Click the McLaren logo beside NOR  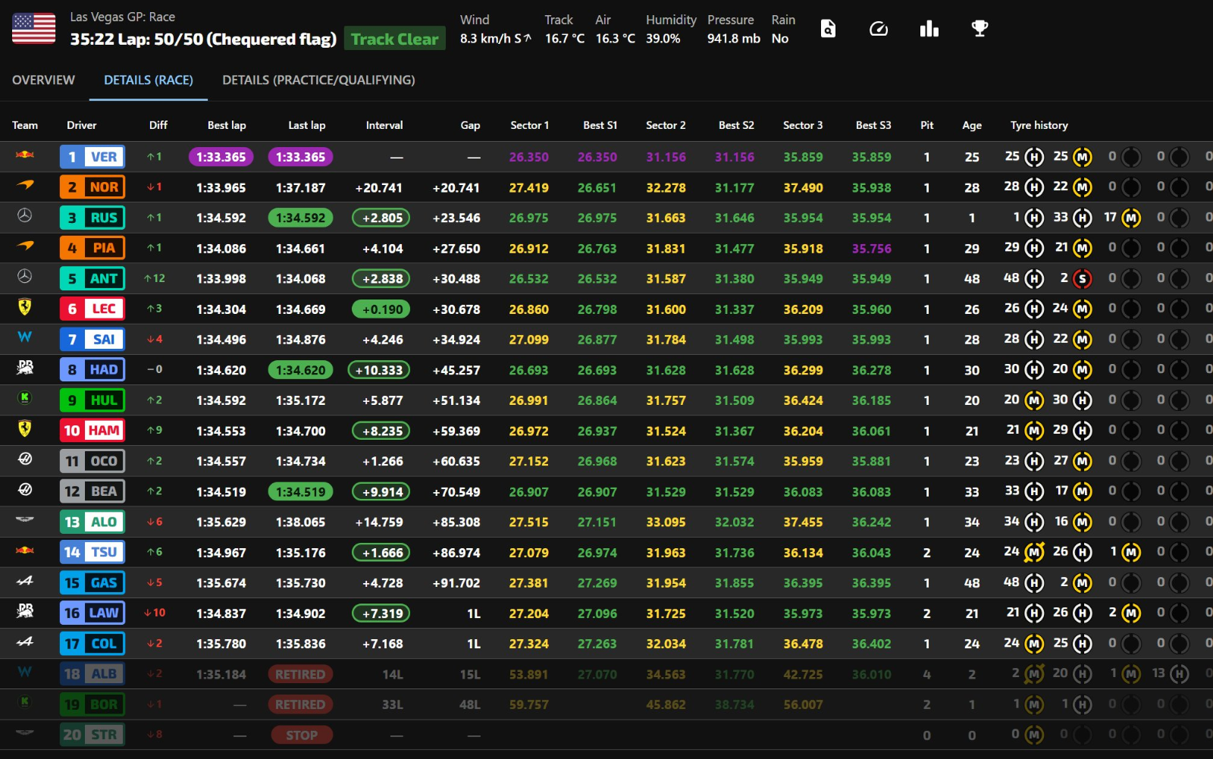pyautogui.click(x=25, y=185)
